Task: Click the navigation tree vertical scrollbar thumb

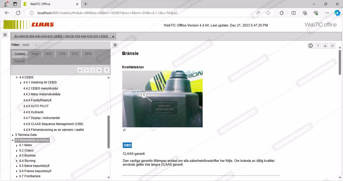Action: (108, 131)
